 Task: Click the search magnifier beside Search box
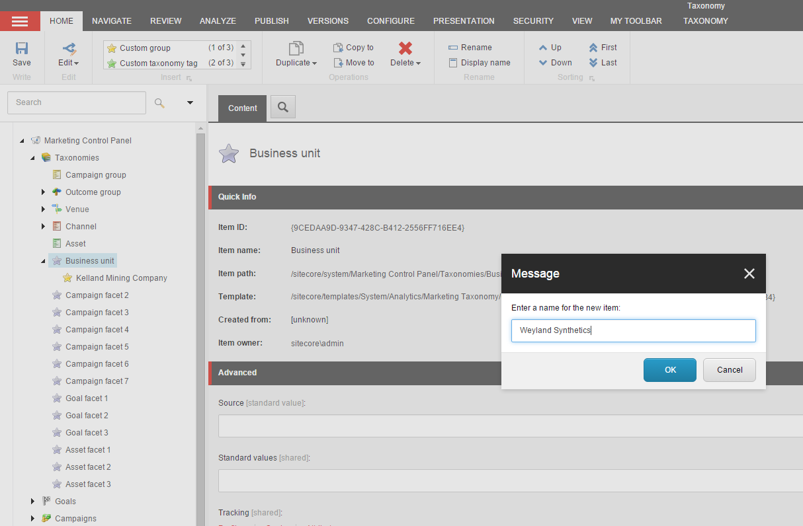tap(159, 102)
